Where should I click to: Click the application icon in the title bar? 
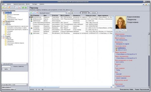(2, 2)
